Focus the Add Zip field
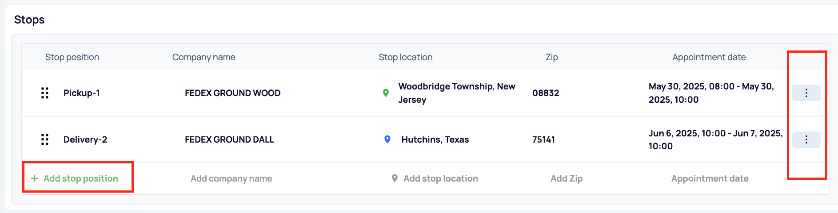Screen dimensions: 838x213 (x=567, y=178)
